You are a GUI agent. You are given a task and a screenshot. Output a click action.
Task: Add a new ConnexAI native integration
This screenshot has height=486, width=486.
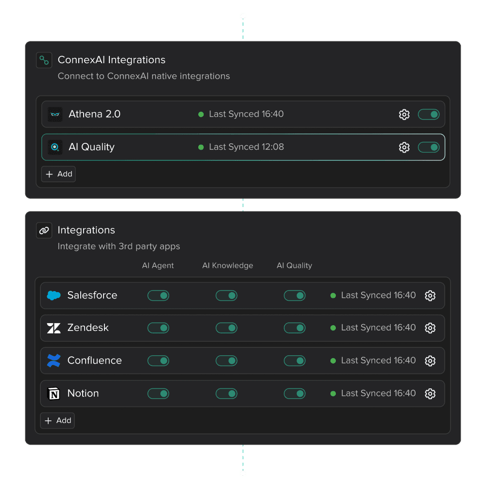point(59,174)
